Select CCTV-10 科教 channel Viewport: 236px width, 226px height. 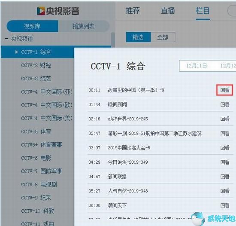[x=37, y=211]
